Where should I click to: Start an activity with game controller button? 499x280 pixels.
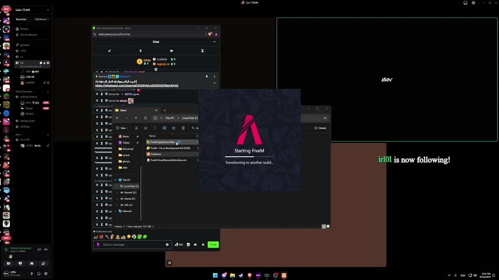click(32, 264)
